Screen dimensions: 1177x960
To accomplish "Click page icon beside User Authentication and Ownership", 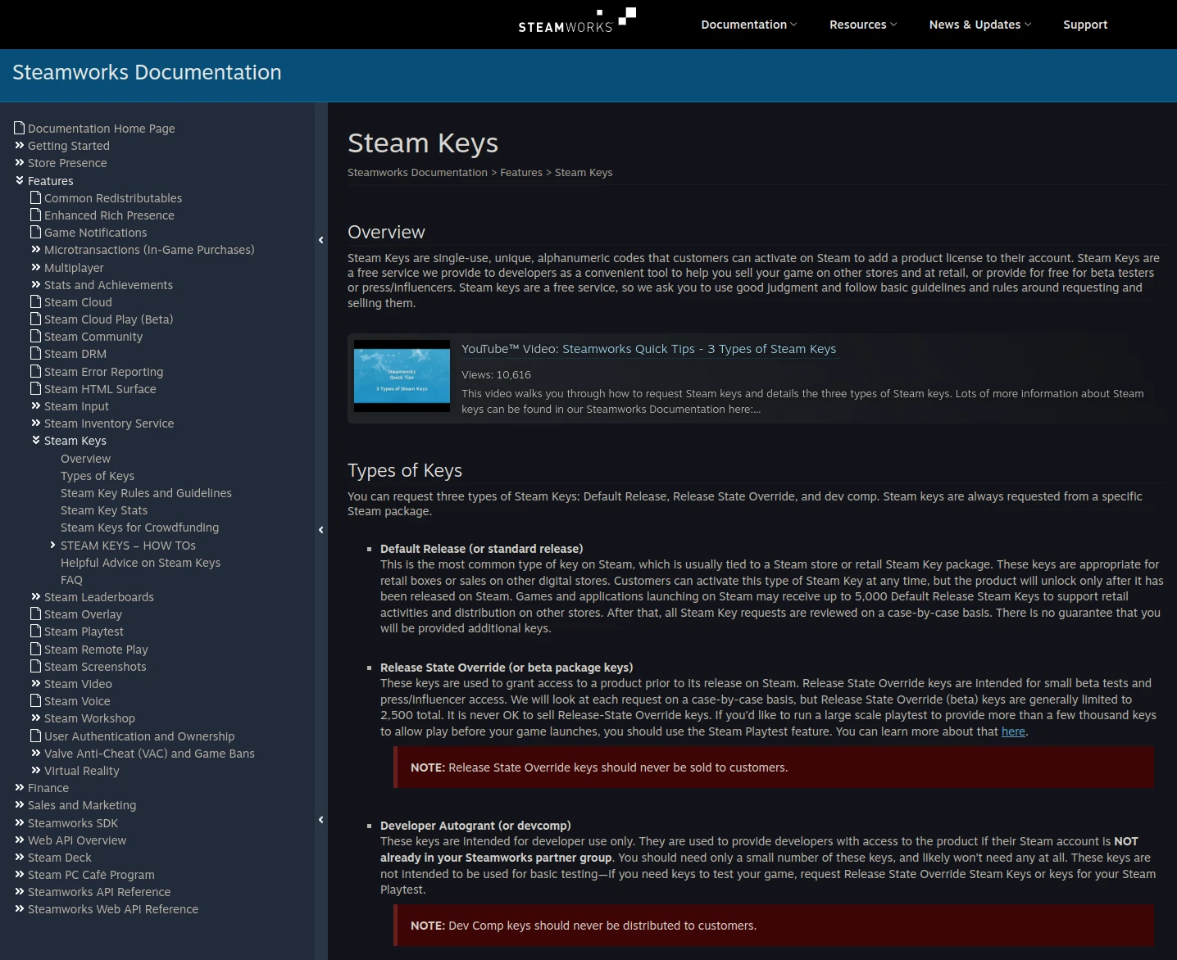I will click(36, 736).
